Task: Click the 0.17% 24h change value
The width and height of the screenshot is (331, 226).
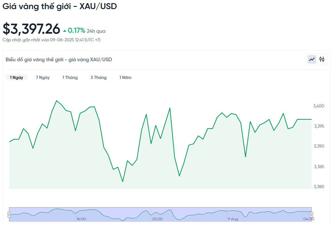Action: 77,30
